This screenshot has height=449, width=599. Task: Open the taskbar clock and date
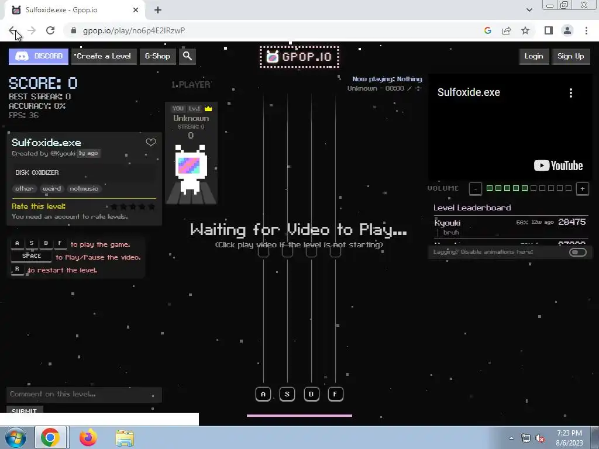(x=570, y=438)
